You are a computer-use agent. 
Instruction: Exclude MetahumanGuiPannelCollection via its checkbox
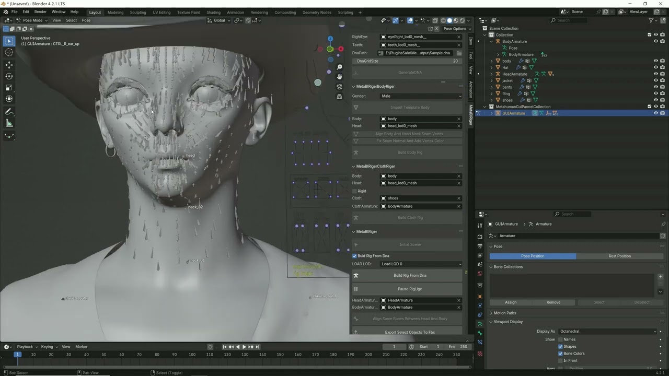click(x=650, y=107)
